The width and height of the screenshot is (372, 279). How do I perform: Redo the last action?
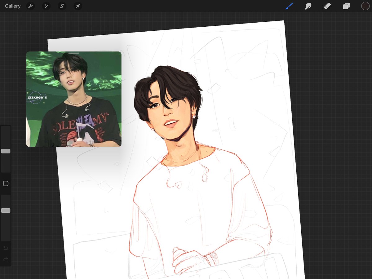6,259
